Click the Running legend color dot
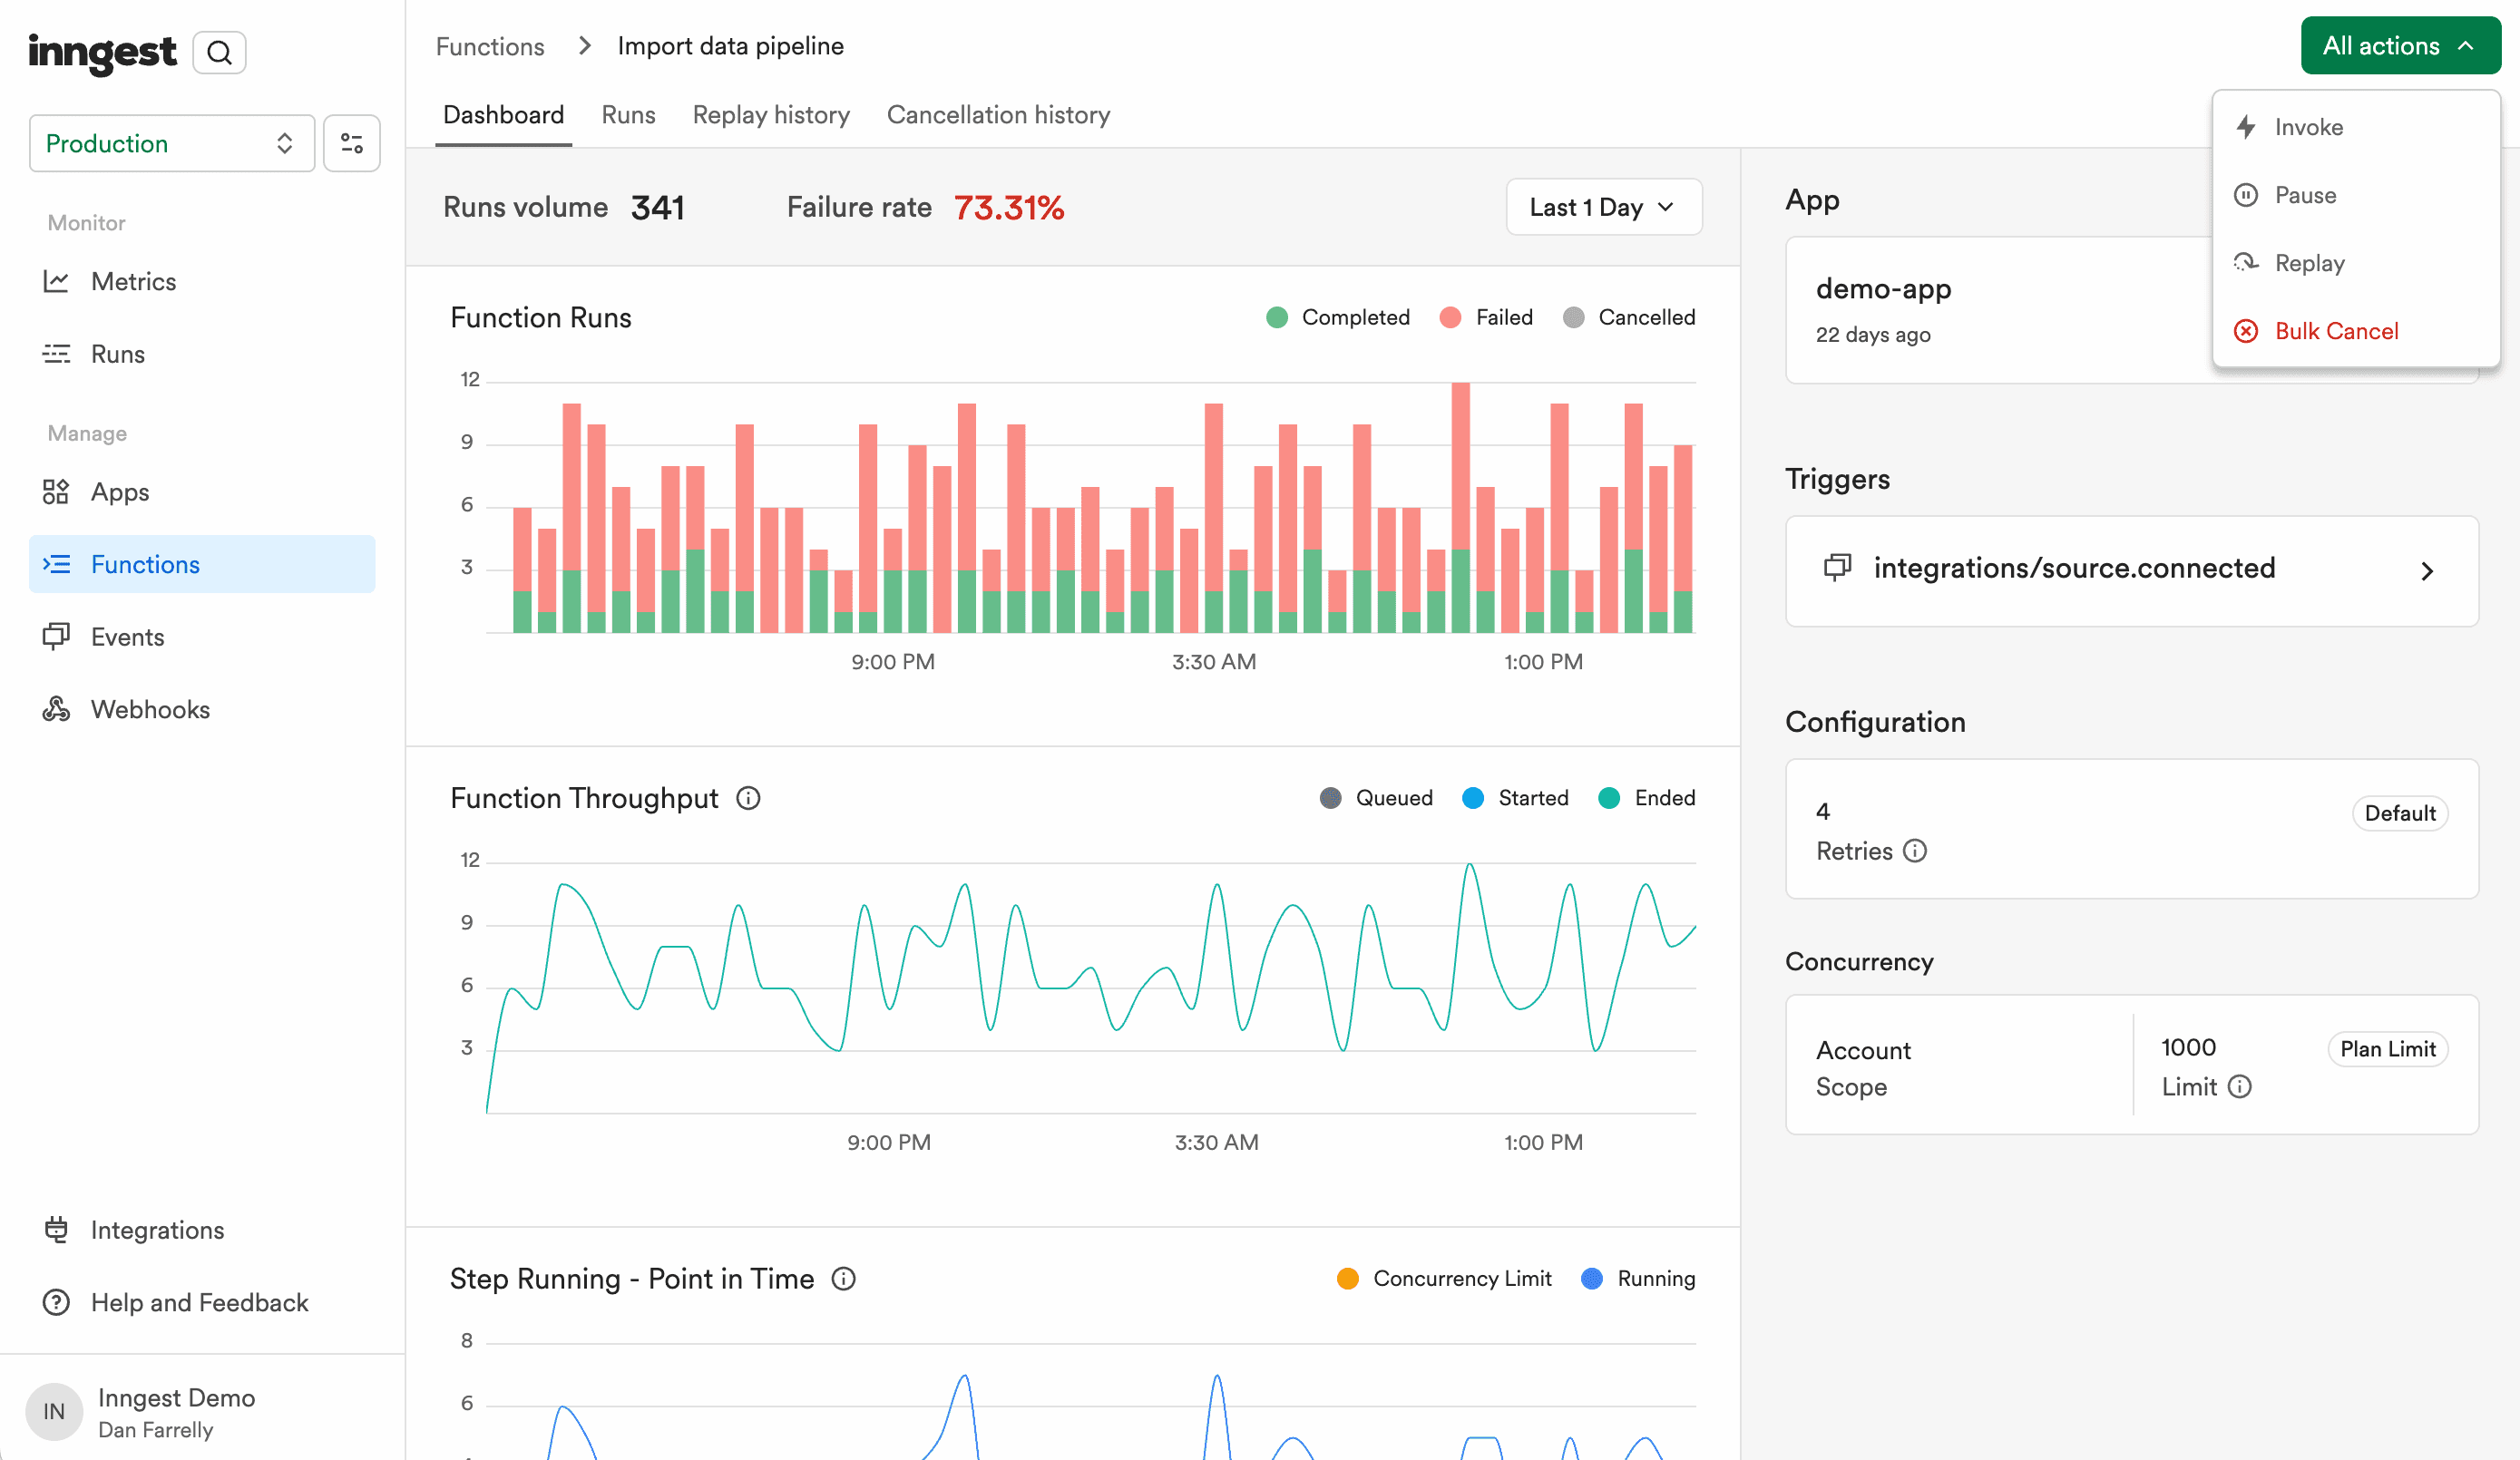 click(1592, 1279)
